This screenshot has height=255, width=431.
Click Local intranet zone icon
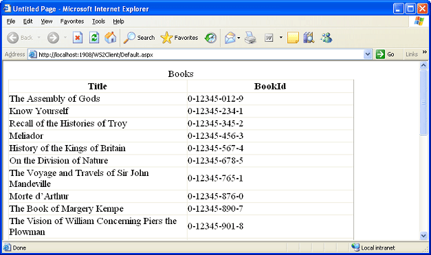pos(355,247)
